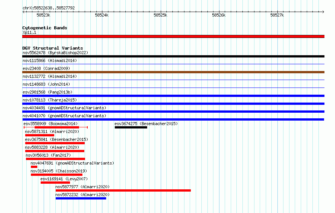Image resolution: width=335 pixels, height=213 pixels.
Task: Click the 58527k ruler label
Action: (x=277, y=15)
